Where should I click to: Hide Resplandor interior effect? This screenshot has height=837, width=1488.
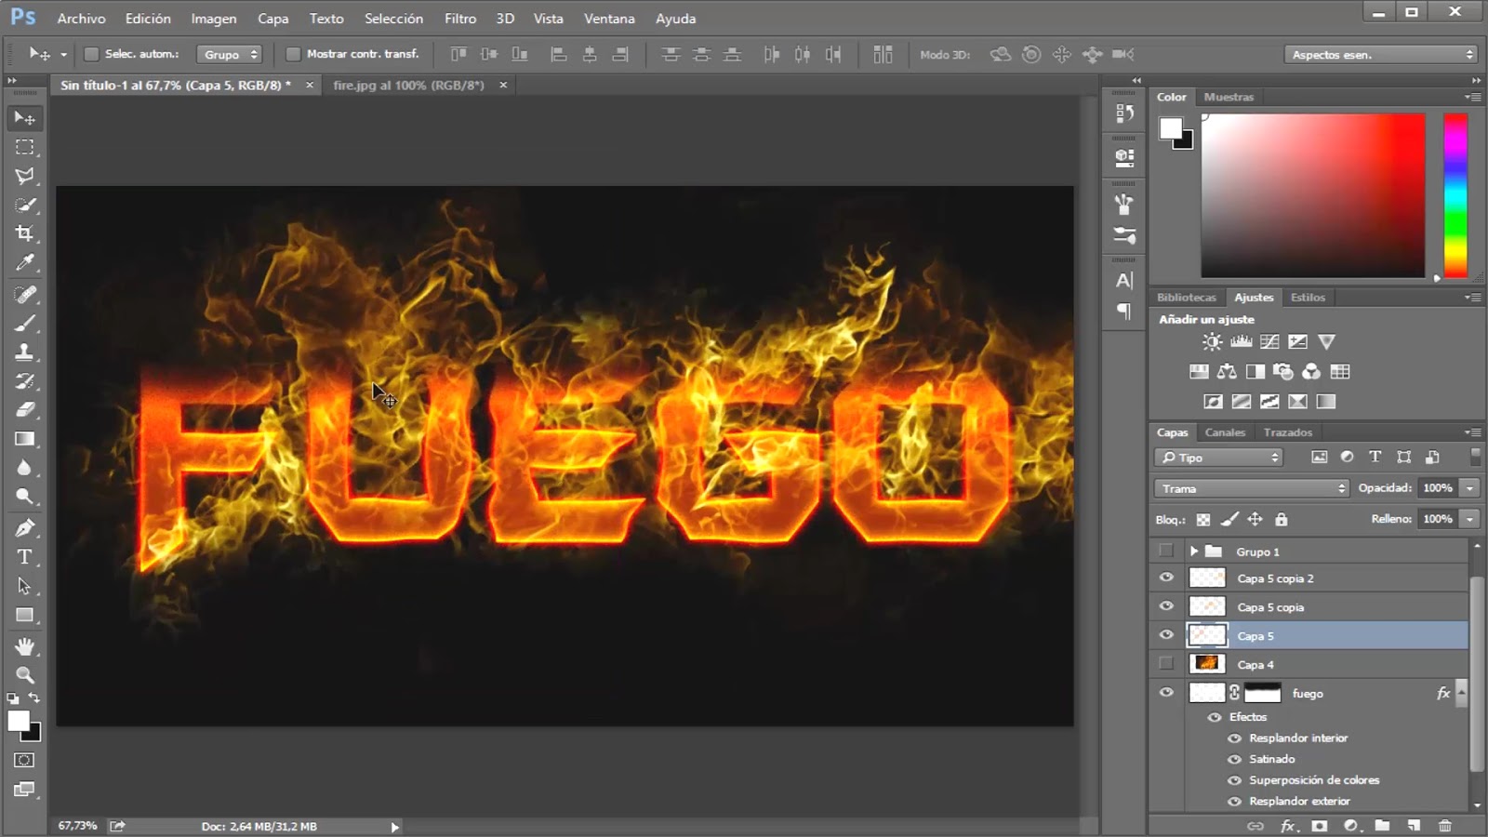coord(1235,738)
